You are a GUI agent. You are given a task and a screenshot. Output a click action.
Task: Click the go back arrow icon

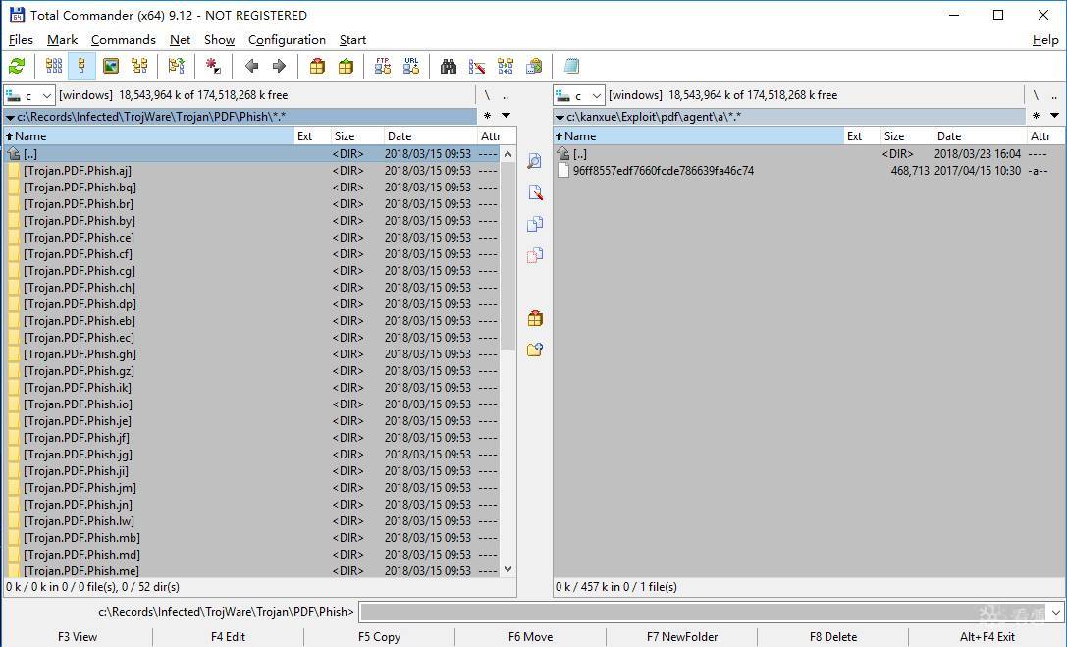(x=251, y=66)
